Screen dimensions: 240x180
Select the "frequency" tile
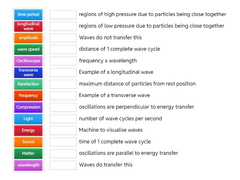(28, 95)
